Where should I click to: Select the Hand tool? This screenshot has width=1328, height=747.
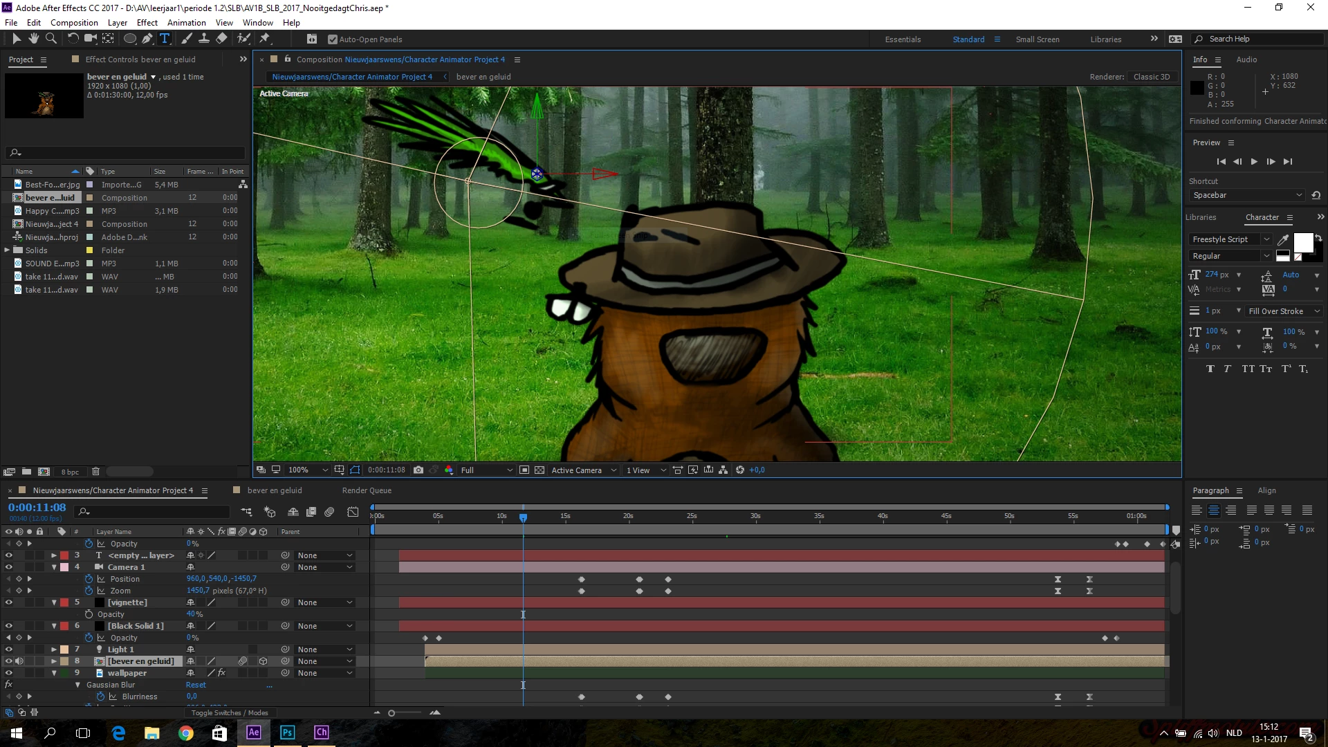coord(33,39)
